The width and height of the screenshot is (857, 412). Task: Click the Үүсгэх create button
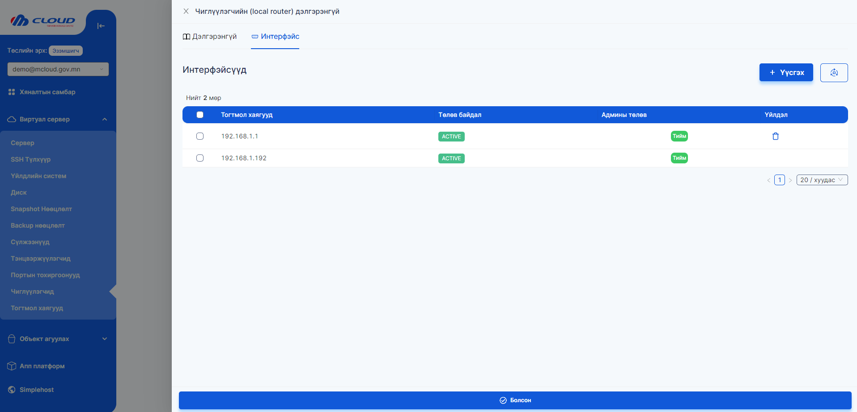coord(786,72)
